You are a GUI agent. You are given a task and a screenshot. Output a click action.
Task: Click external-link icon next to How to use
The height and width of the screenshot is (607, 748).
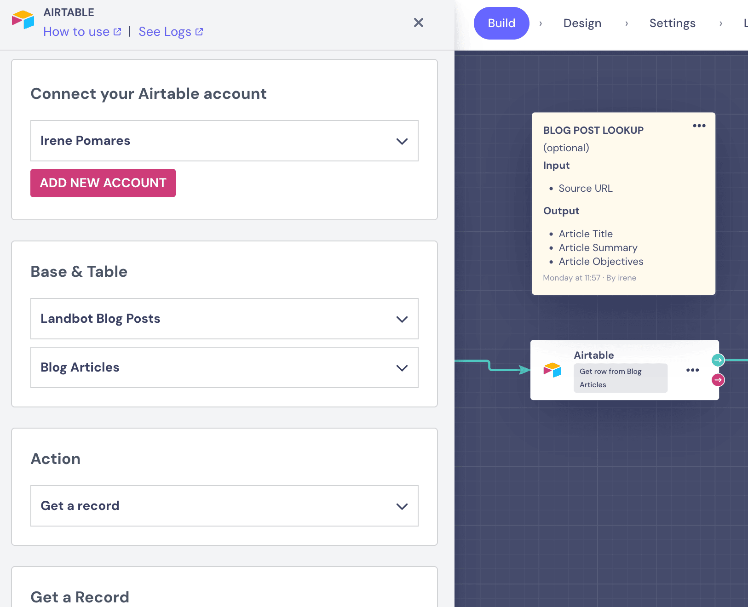coord(117,32)
